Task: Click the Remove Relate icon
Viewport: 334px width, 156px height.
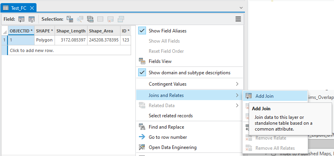Action: coord(248,138)
